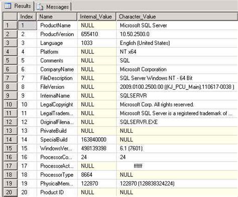
Task: Click the Product ID cell
Action: coord(57,192)
